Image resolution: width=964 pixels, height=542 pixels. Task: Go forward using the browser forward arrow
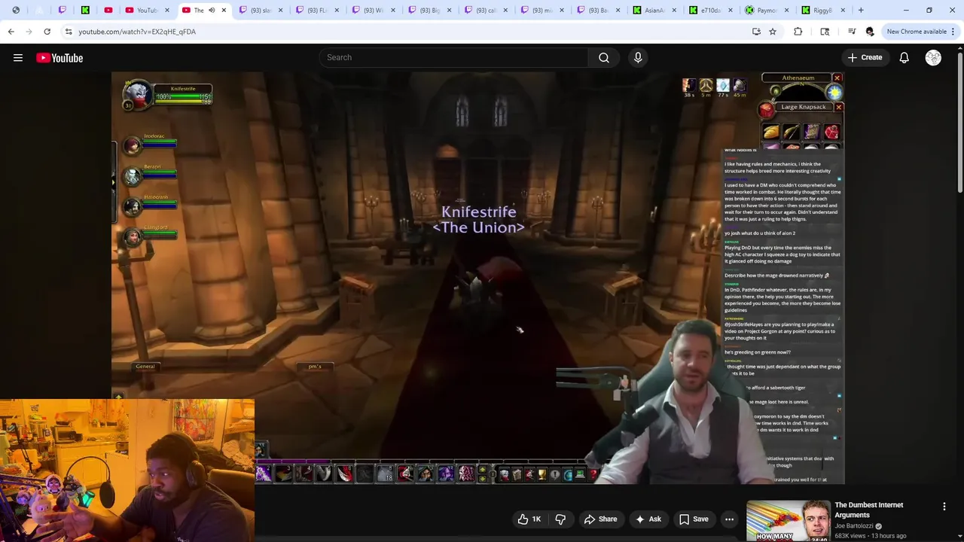(x=29, y=32)
